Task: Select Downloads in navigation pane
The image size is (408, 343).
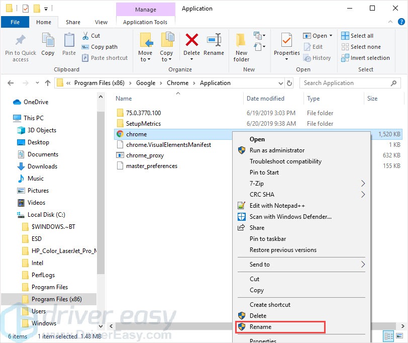Action: [x=42, y=166]
